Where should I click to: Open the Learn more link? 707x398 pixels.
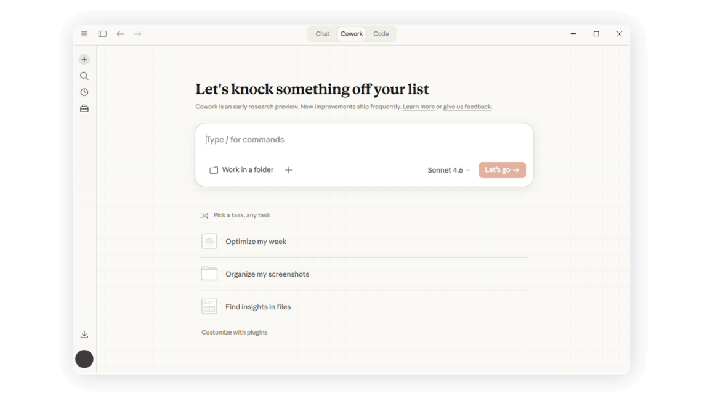[418, 107]
